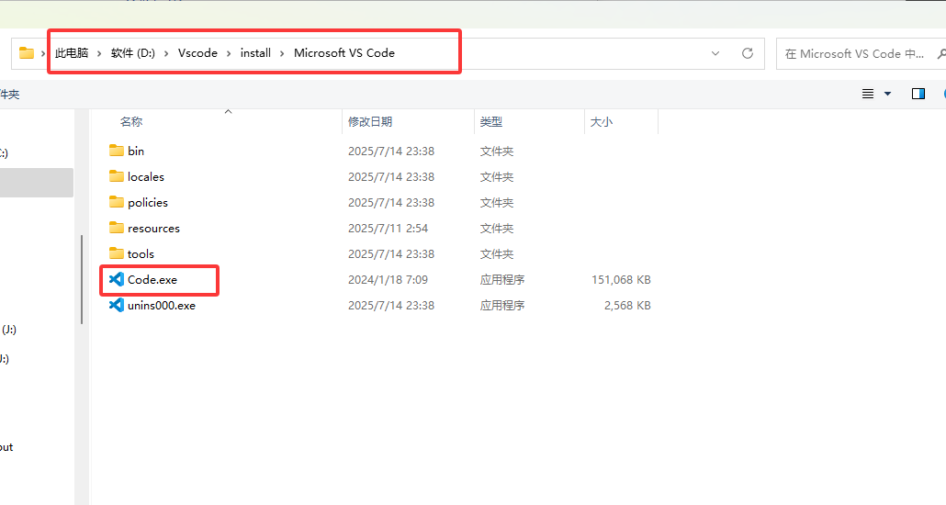The image size is (946, 505).
Task: Click the bin folder icon
Action: tap(117, 151)
